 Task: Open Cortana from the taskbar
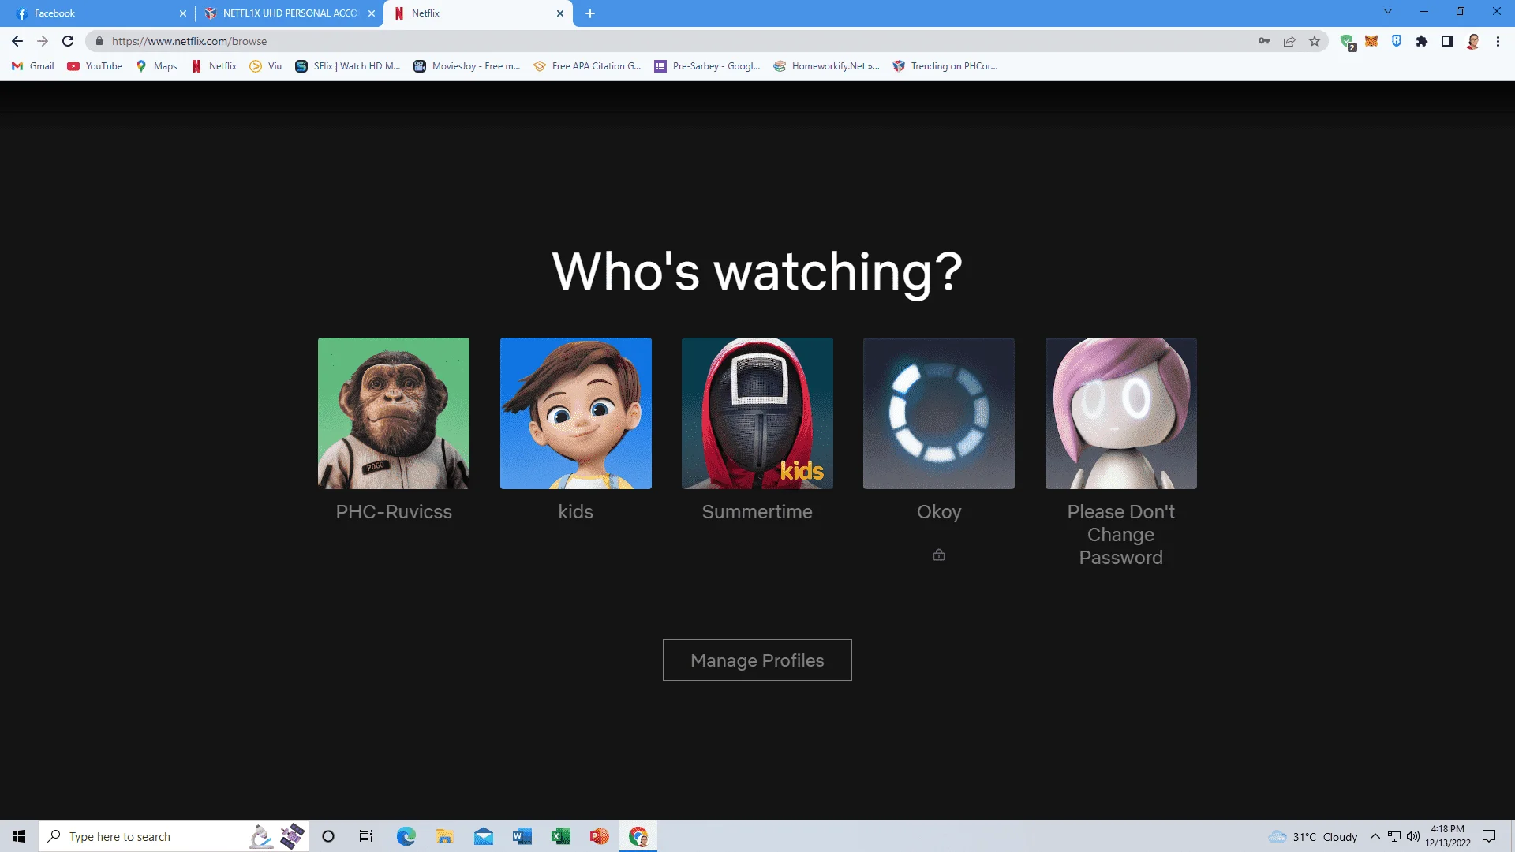point(328,836)
